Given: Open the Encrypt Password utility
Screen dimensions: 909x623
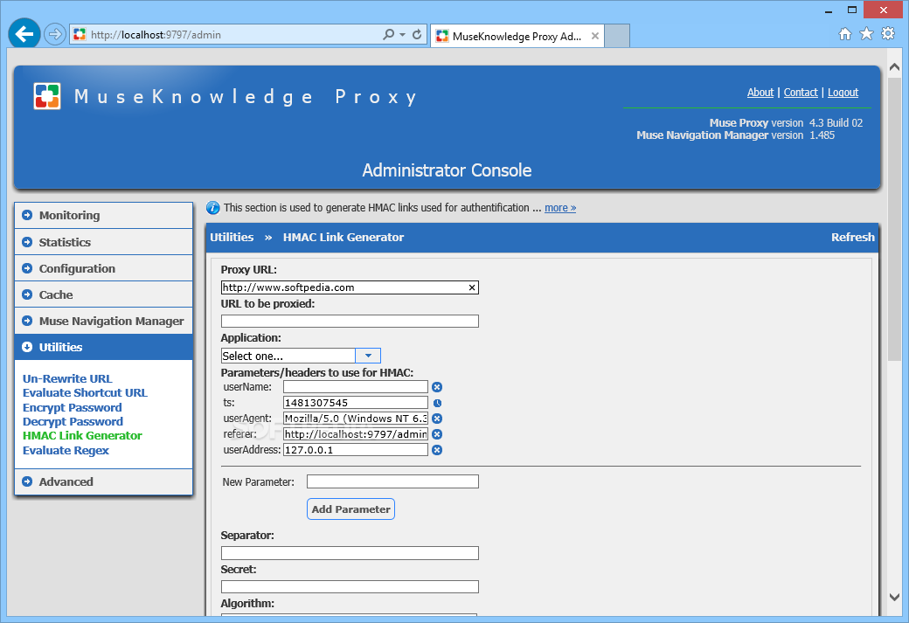Looking at the screenshot, I should tap(73, 407).
